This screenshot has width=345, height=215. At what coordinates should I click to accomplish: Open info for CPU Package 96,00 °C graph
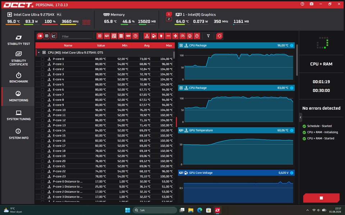pos(291,46)
